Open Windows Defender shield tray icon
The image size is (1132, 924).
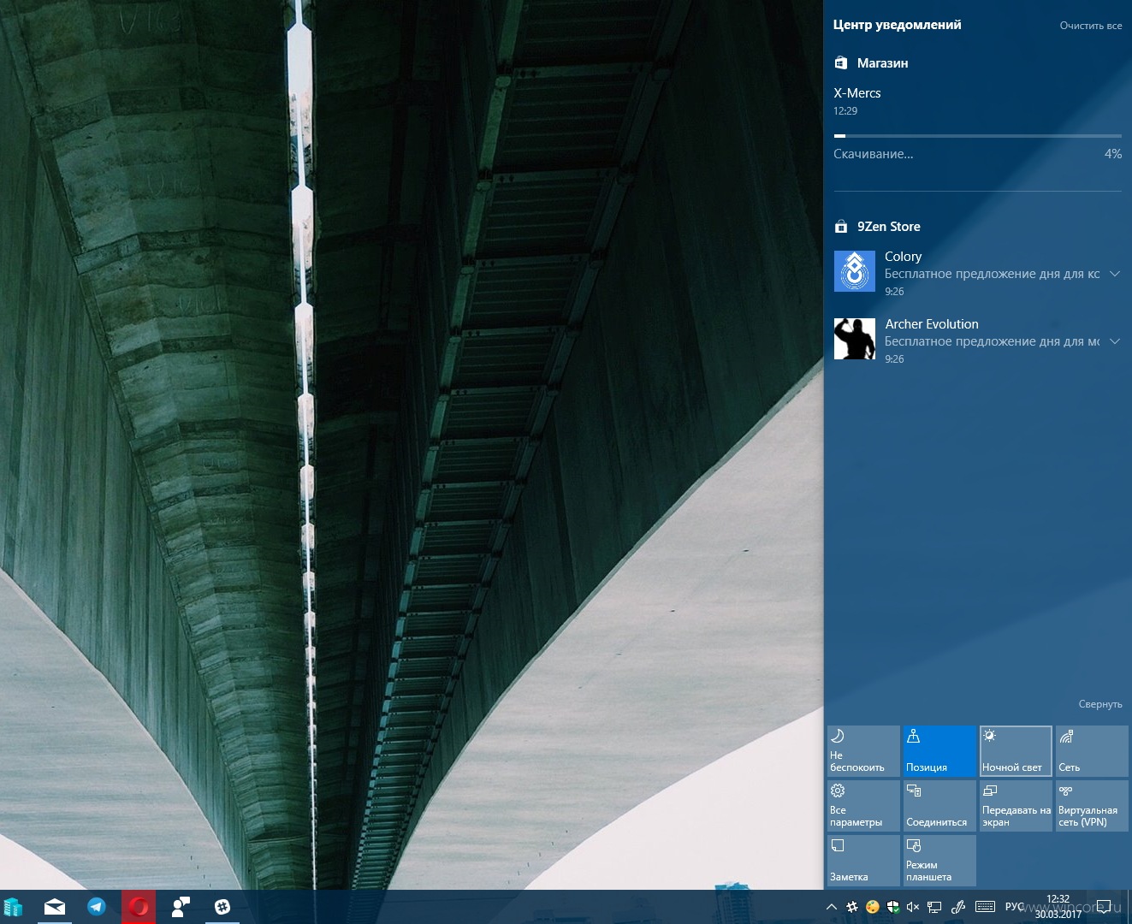click(x=893, y=907)
